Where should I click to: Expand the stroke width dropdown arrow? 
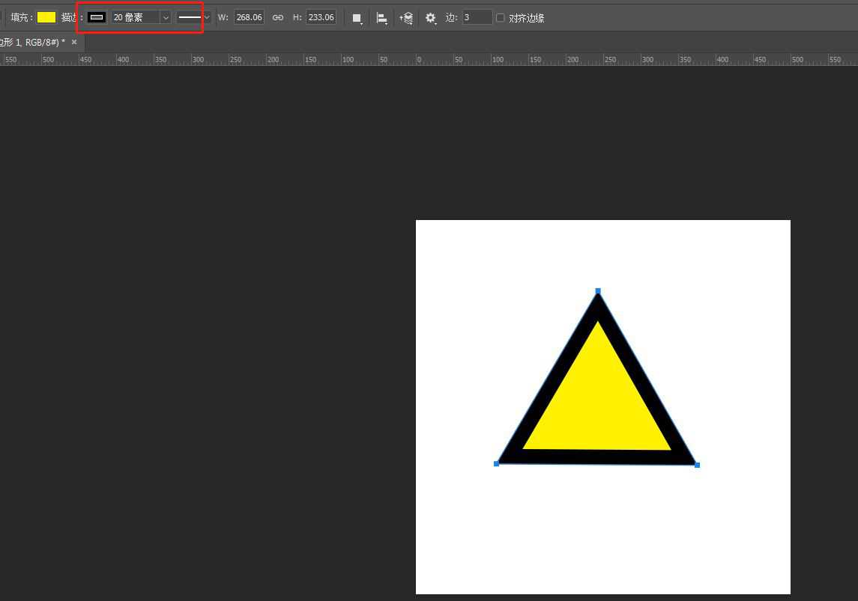(166, 17)
